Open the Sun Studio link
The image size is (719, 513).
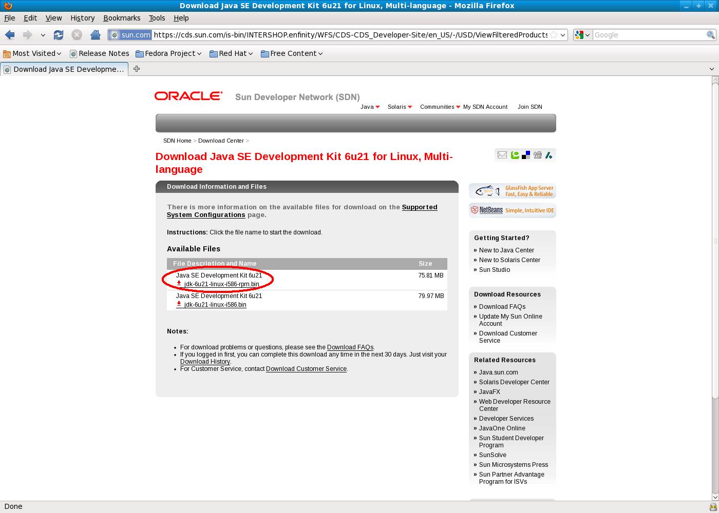(x=495, y=270)
